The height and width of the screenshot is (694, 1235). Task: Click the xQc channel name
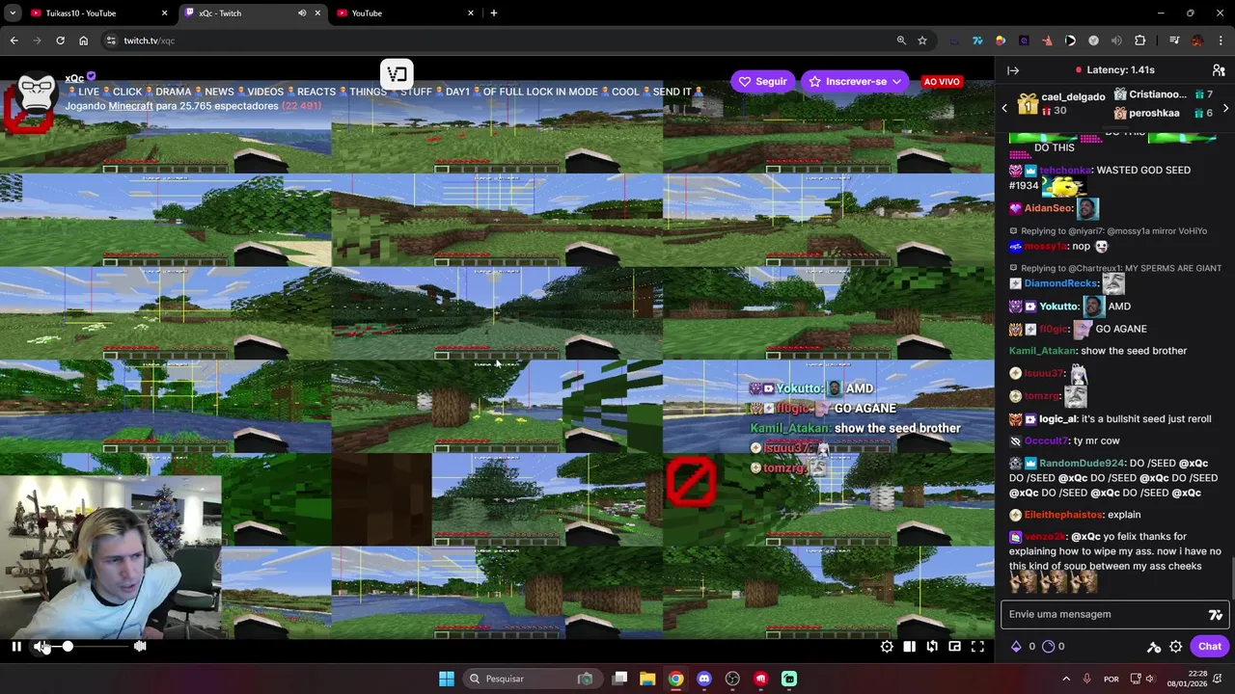tap(74, 78)
